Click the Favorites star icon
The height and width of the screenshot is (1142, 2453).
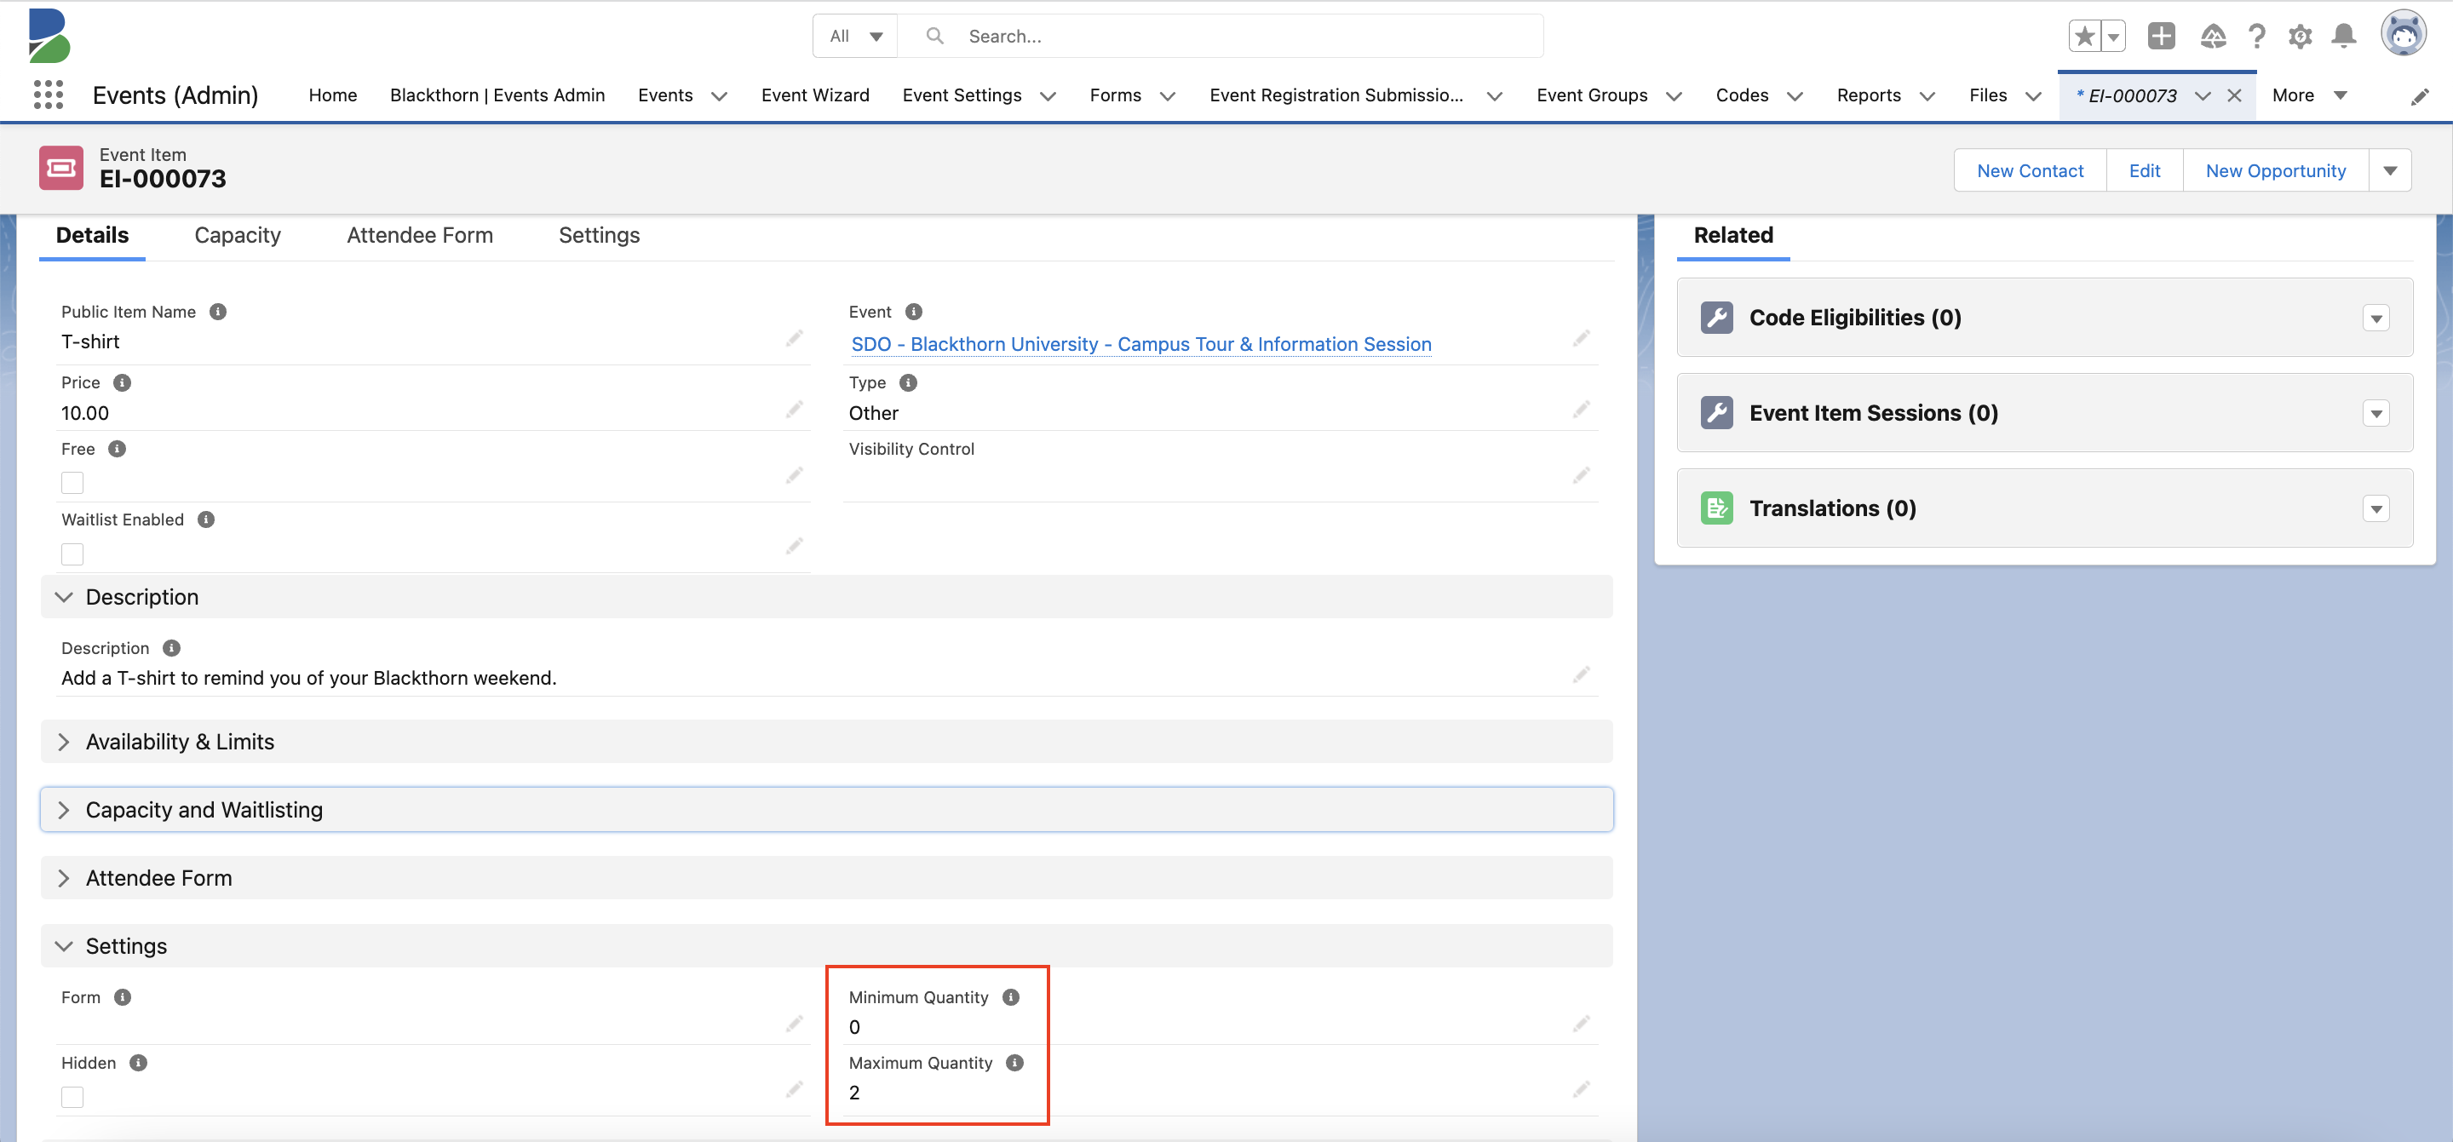coord(2084,37)
